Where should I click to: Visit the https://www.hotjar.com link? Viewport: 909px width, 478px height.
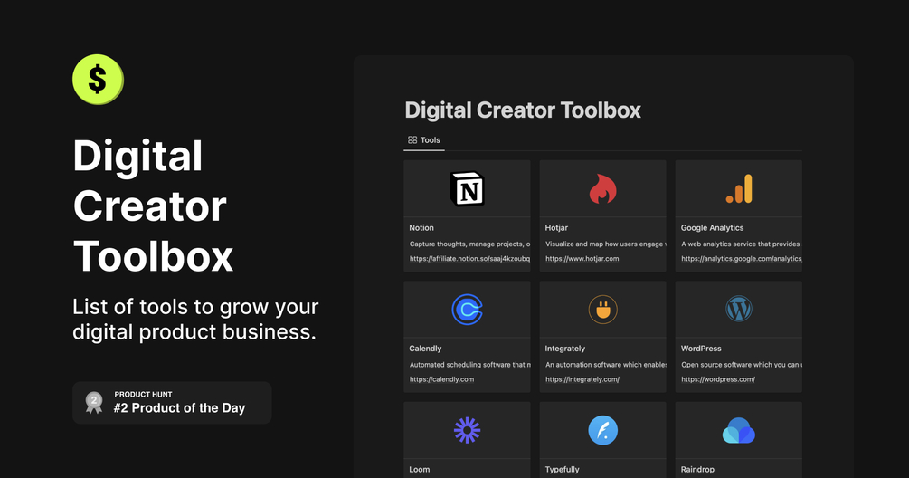coord(582,259)
